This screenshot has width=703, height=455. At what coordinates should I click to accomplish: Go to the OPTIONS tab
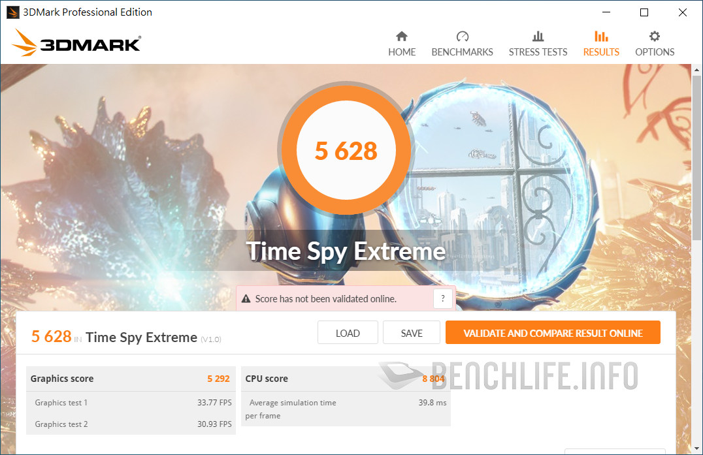(655, 52)
